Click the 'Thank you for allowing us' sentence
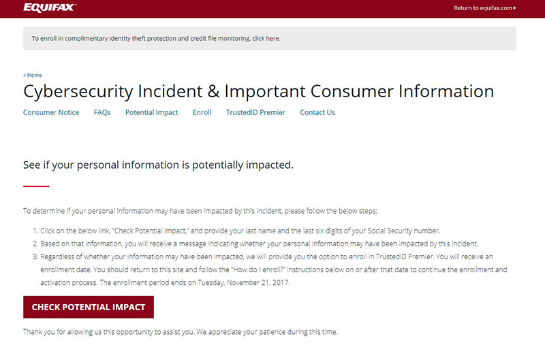The height and width of the screenshot is (349, 545). click(181, 332)
